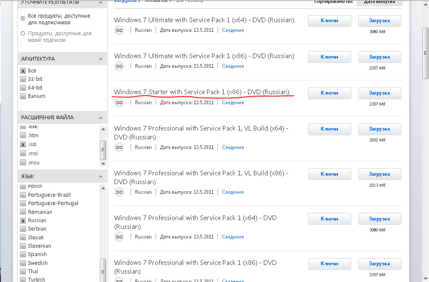The width and height of the screenshot is (429, 282).
Task: Click ISO icon for Windows 7 Professional x64 DVD
Action: [x=119, y=237]
